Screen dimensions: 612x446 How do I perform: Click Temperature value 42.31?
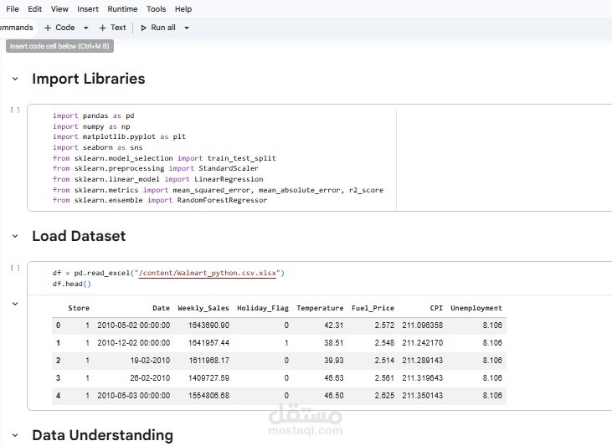click(x=334, y=326)
